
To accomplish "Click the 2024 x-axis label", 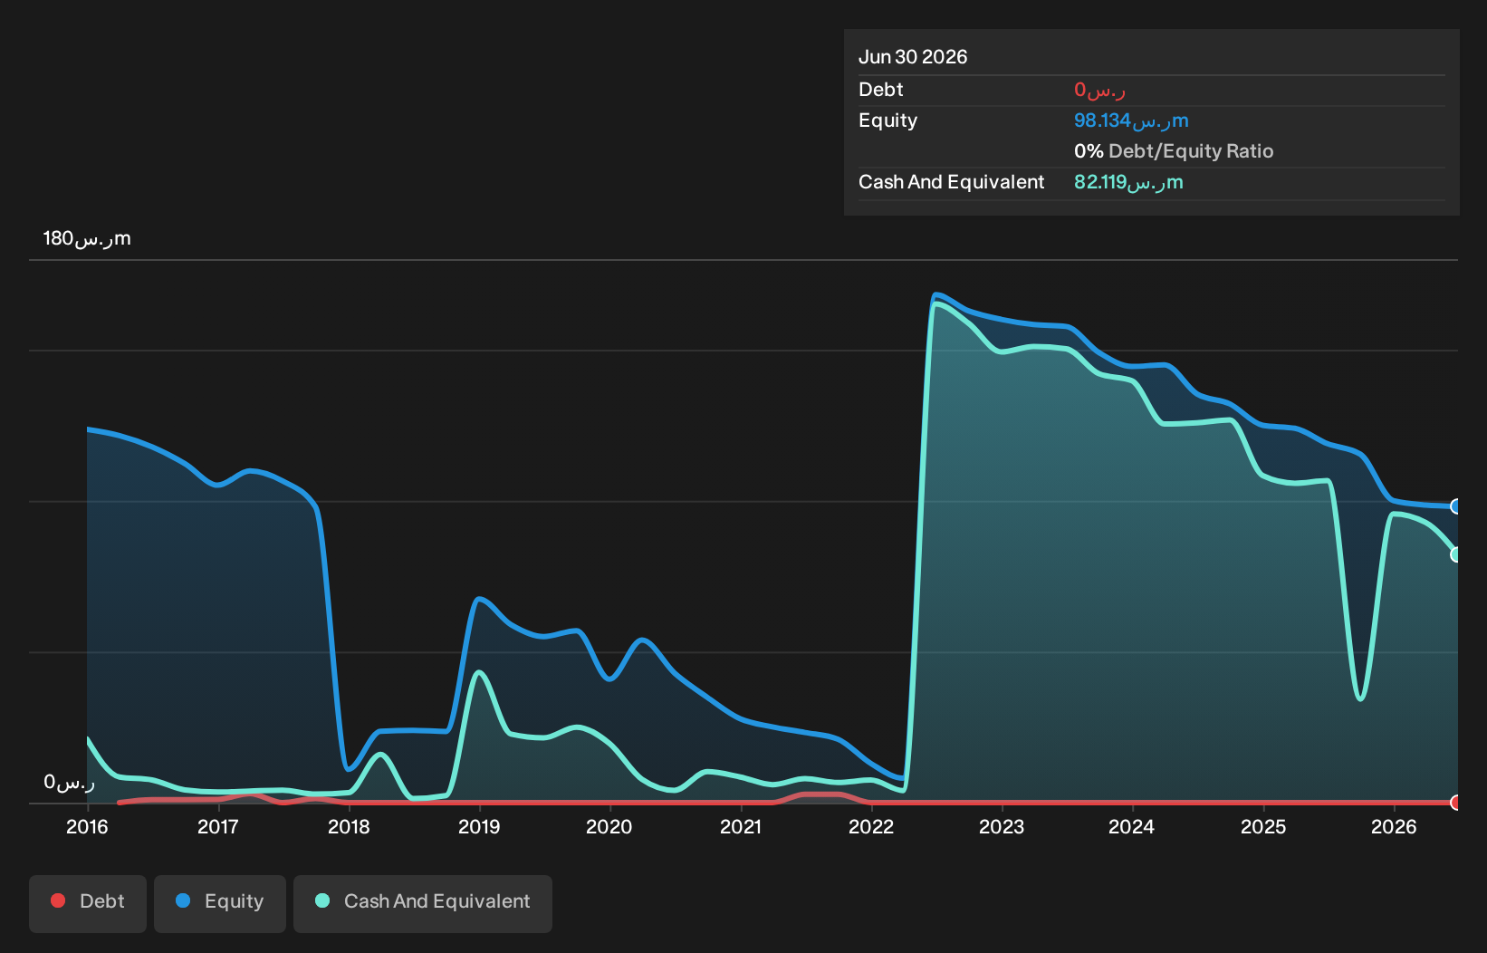I will click(1132, 826).
